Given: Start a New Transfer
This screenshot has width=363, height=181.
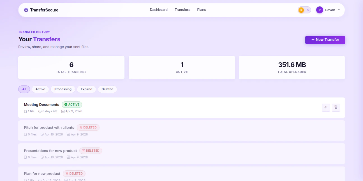Looking at the screenshot, I should [325, 40].
